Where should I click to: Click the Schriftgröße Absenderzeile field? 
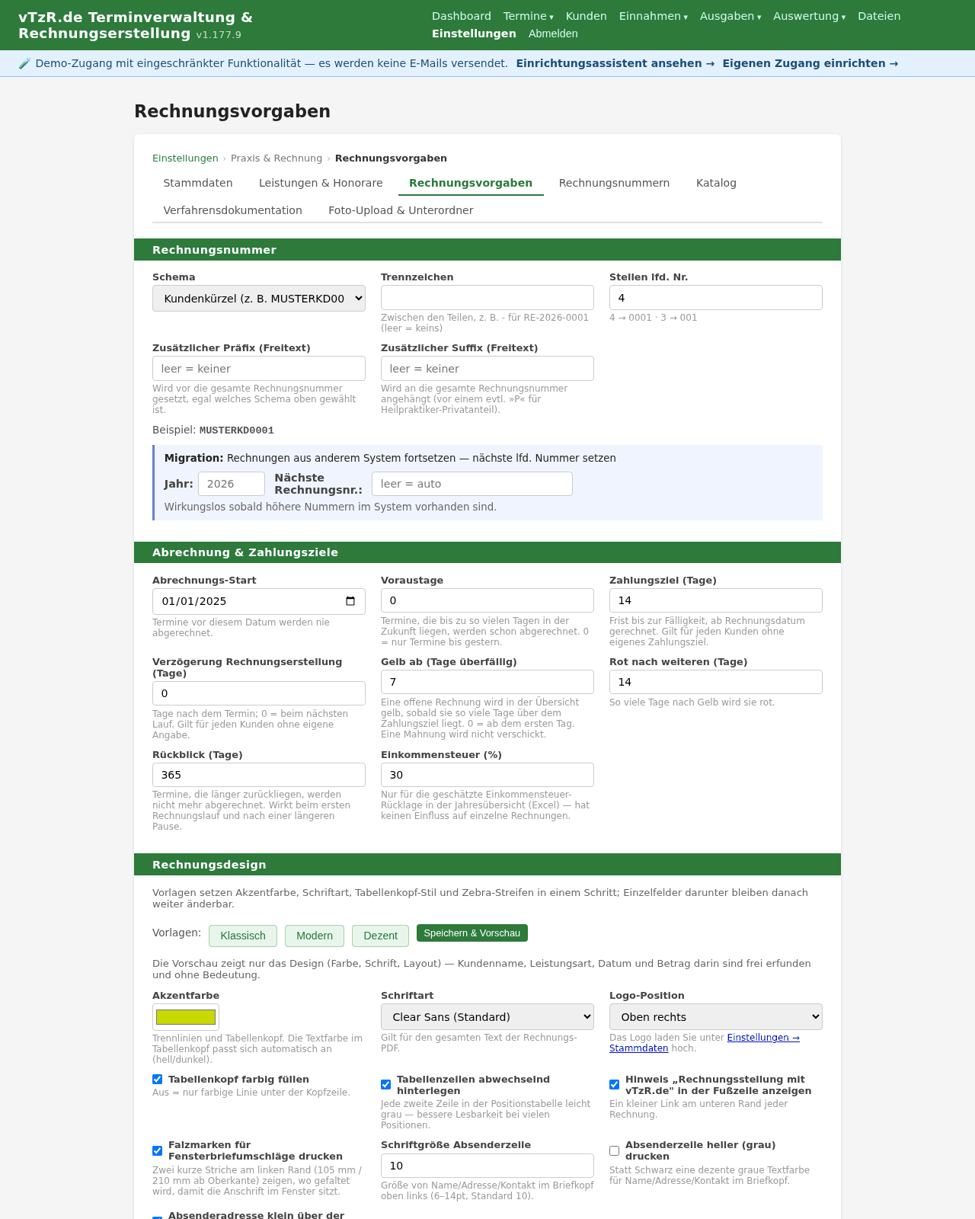click(487, 1166)
